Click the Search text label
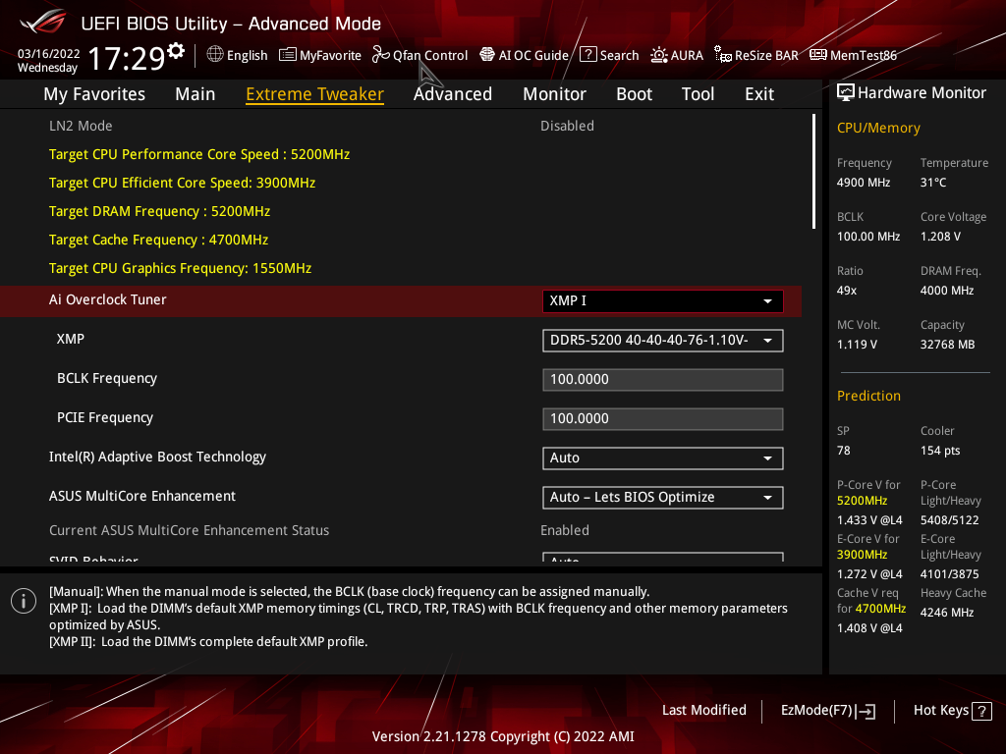Screen dimensions: 1006x754 (x=619, y=56)
